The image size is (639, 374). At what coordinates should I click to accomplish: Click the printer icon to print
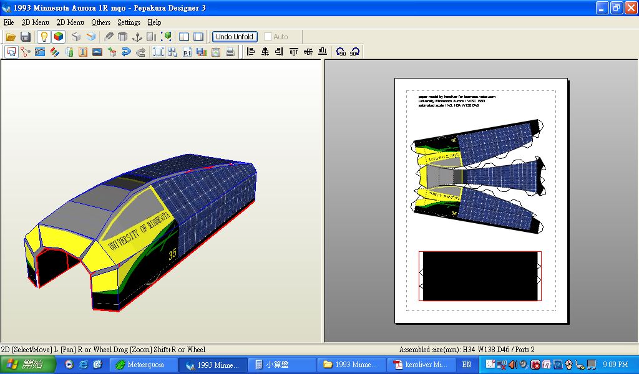230,52
